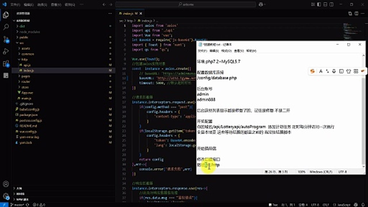368x207 pixels.
Task: Open the 格式(O) menu in Notepad
Action: (226, 51)
